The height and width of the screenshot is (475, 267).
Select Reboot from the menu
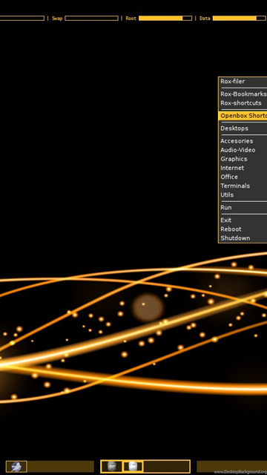pyautogui.click(x=243, y=229)
